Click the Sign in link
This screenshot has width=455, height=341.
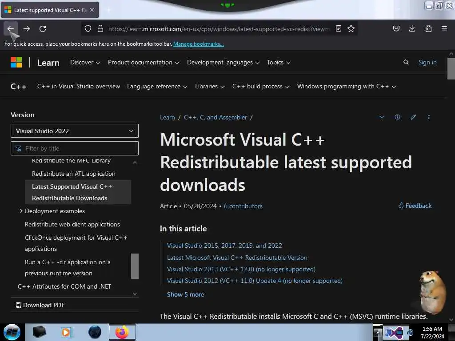[427, 62]
